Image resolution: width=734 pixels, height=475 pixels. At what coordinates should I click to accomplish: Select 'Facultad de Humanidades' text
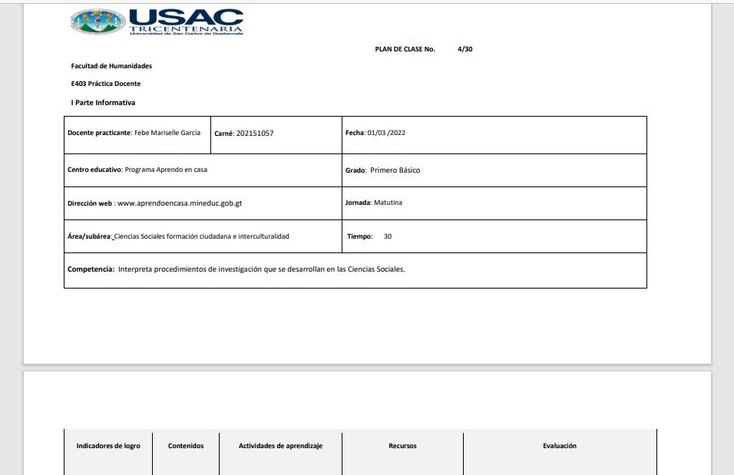[111, 66]
